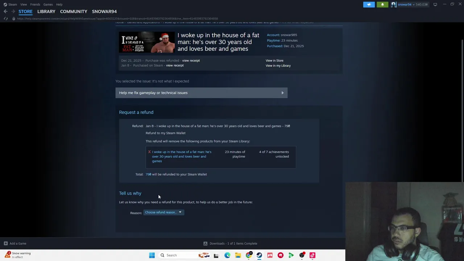Open the green play app on taskbar

click(291, 255)
